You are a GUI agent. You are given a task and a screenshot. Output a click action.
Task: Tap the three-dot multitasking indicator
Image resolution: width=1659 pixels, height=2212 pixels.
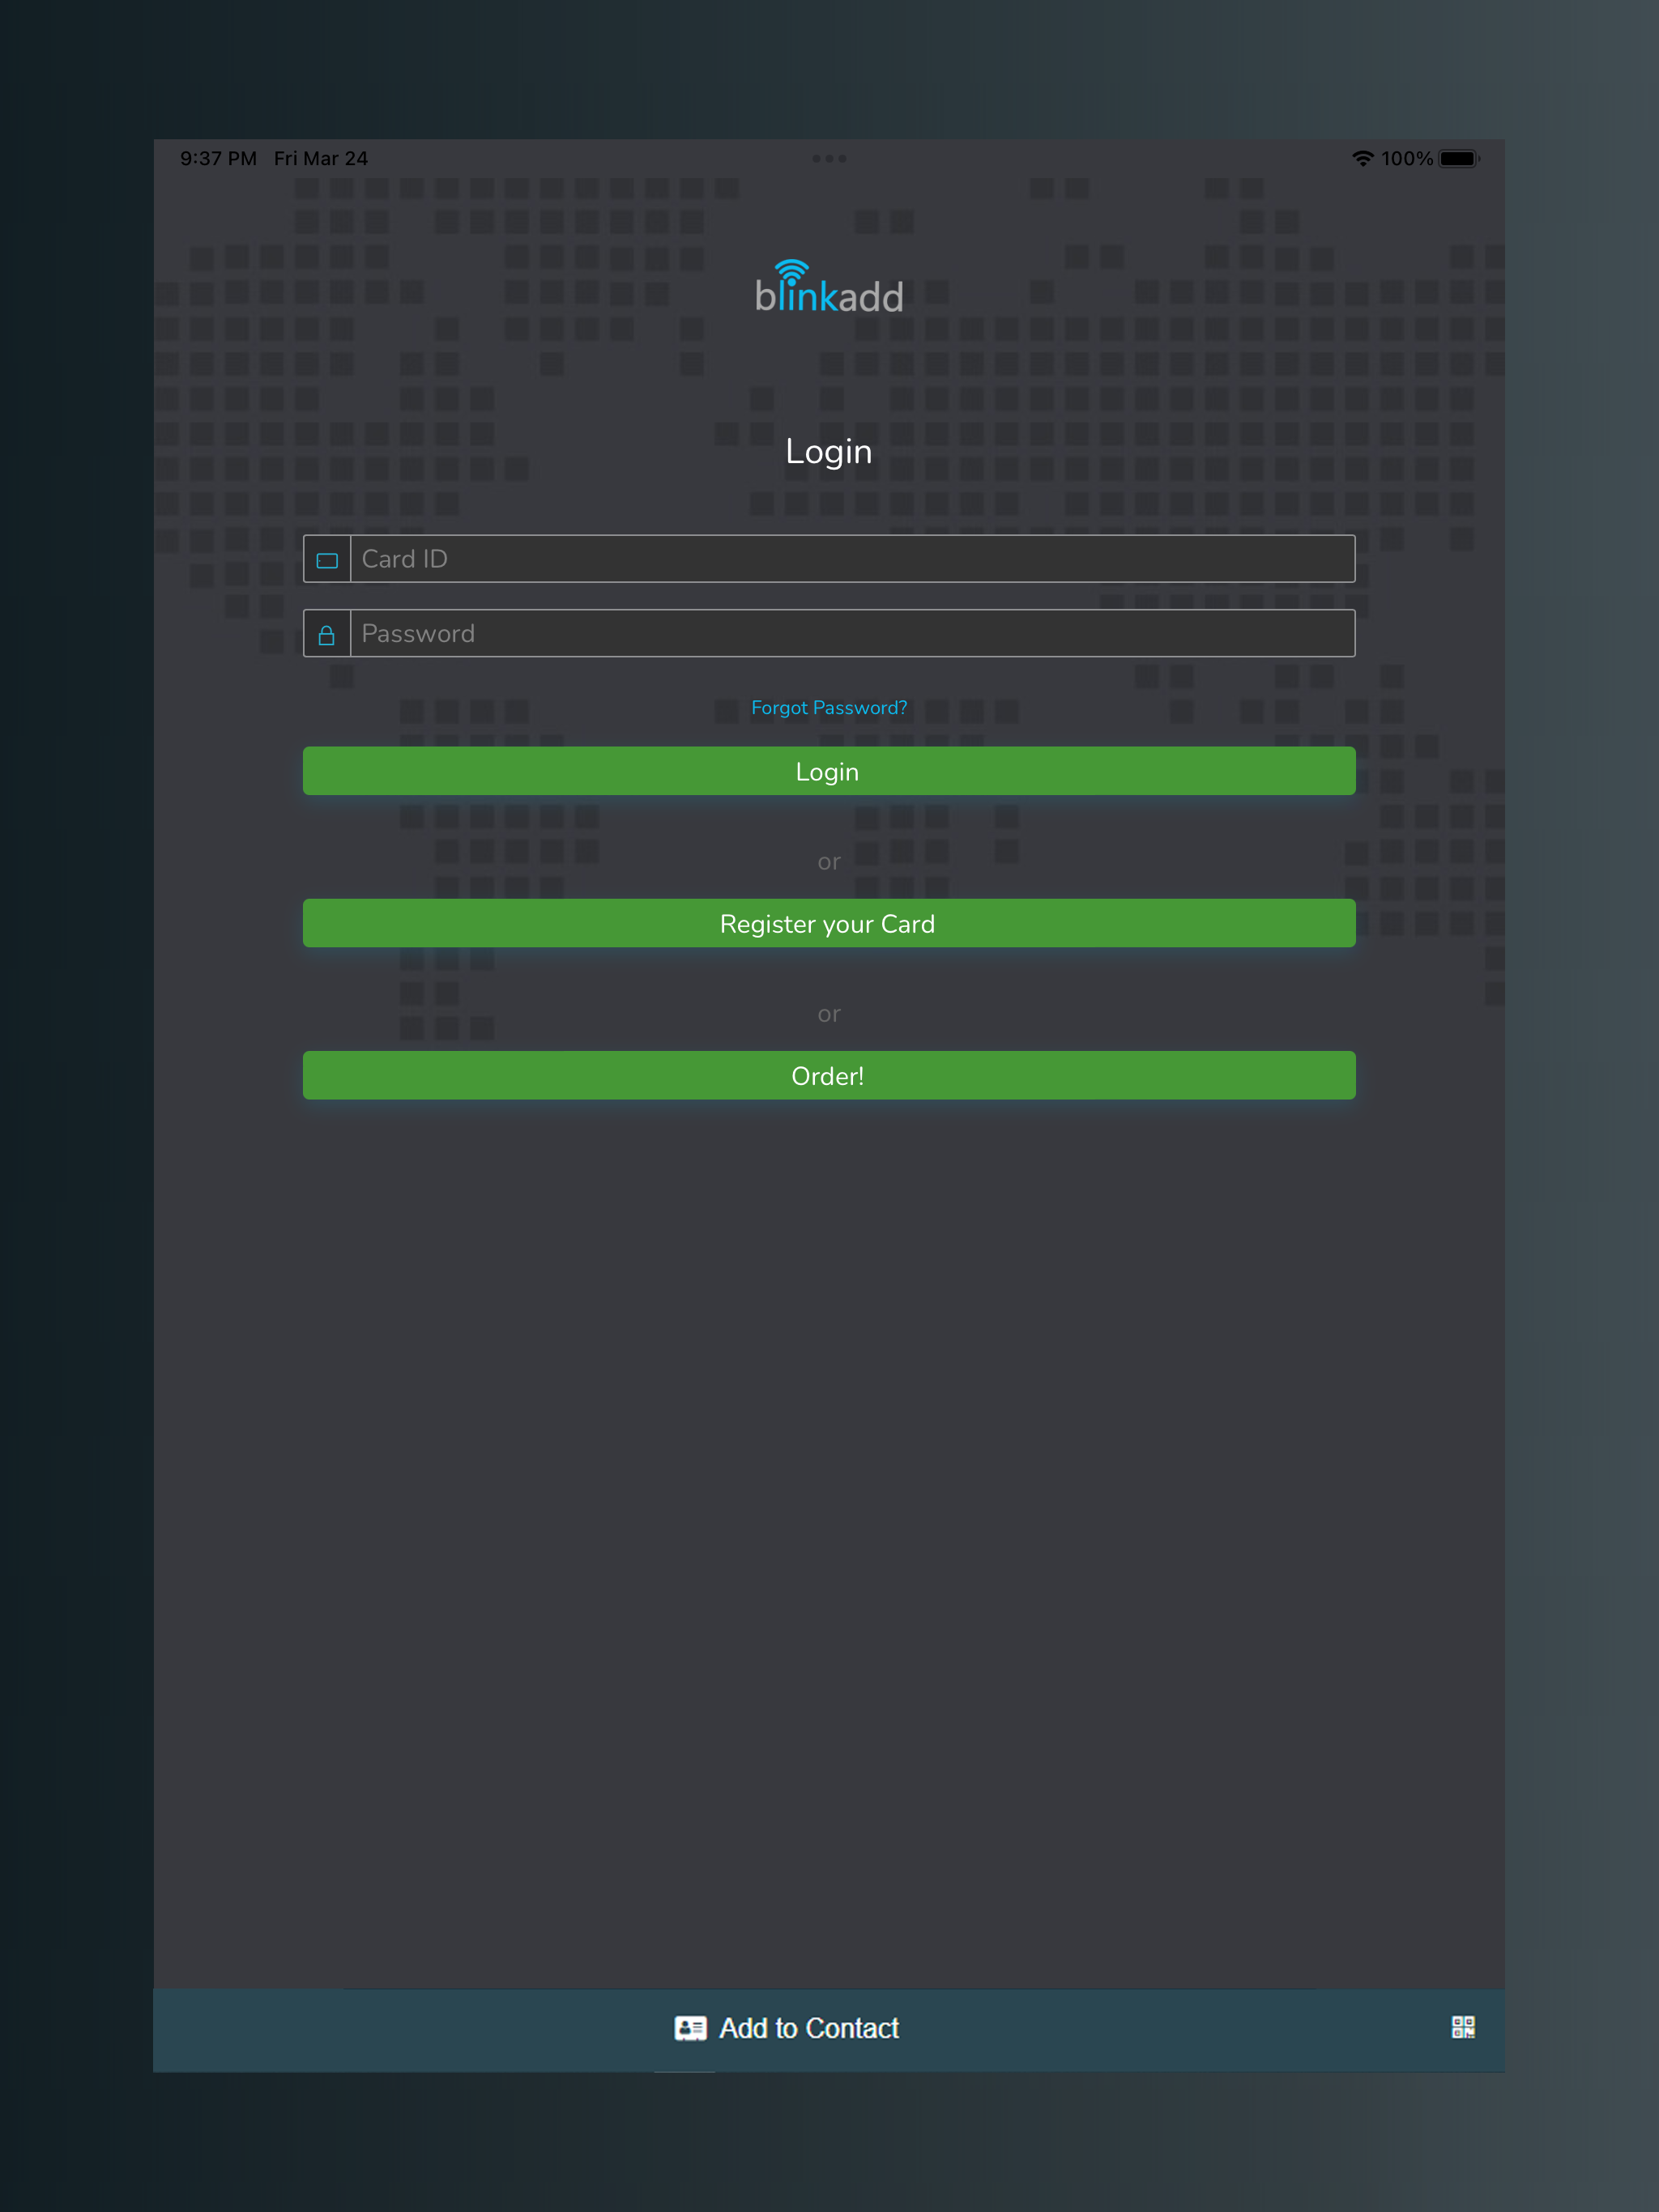829,158
